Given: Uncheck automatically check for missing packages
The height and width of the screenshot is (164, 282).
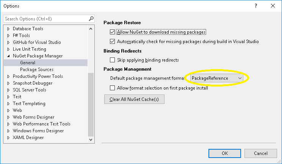Looking at the screenshot, I should pos(112,41).
